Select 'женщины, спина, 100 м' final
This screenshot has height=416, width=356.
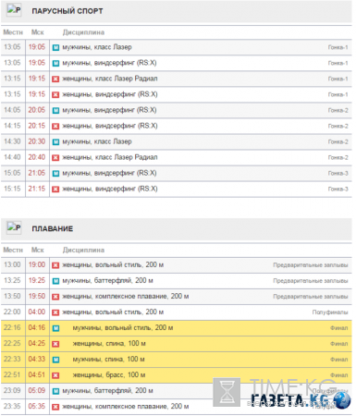pos(109,343)
